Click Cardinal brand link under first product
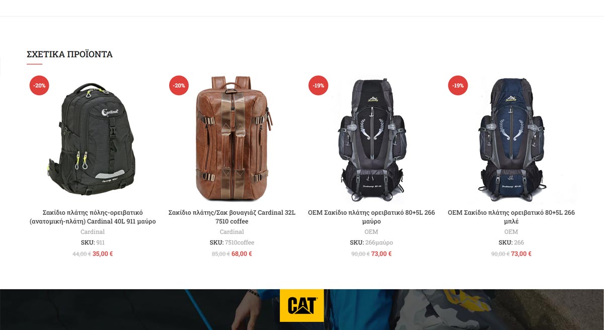Viewport: 604px width, 330px height. point(93,232)
